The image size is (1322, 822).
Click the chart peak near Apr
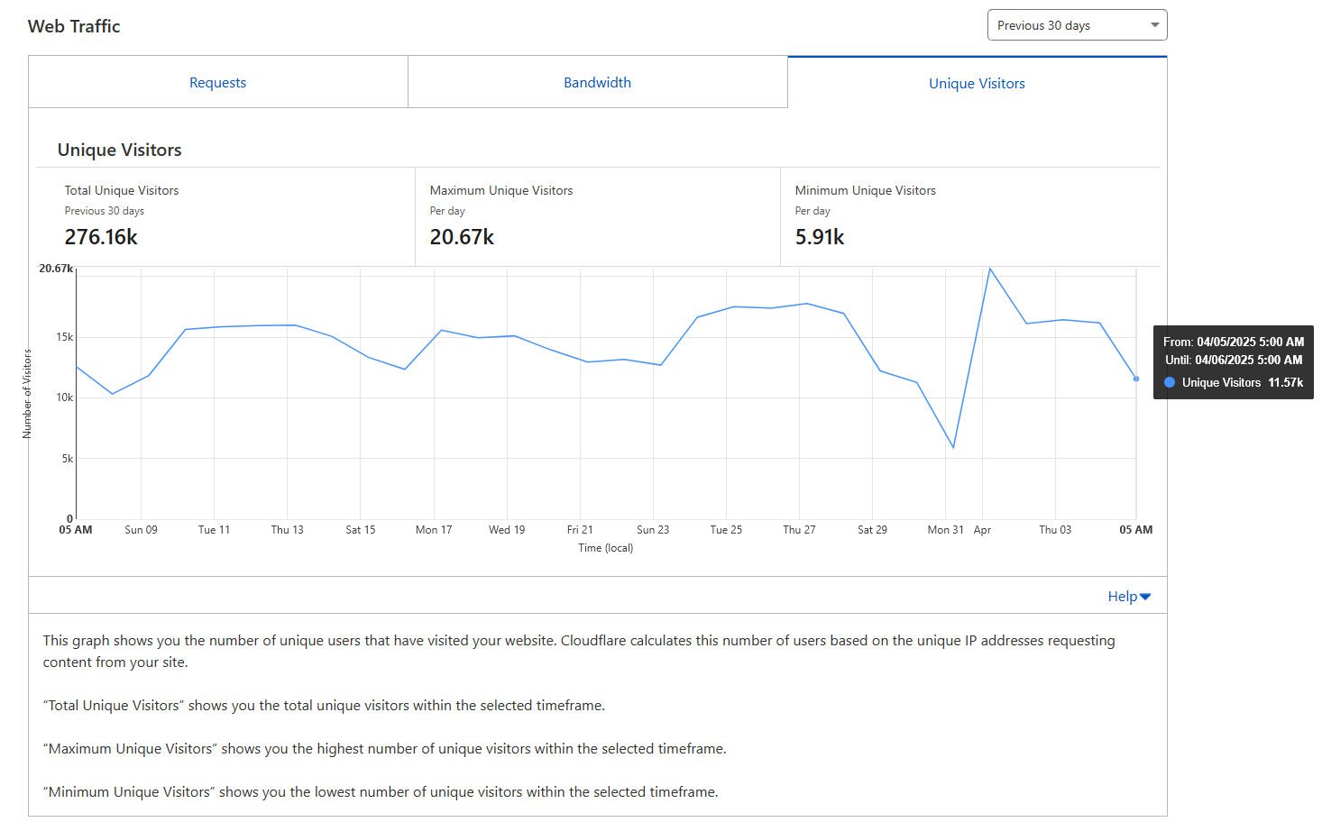tap(990, 269)
